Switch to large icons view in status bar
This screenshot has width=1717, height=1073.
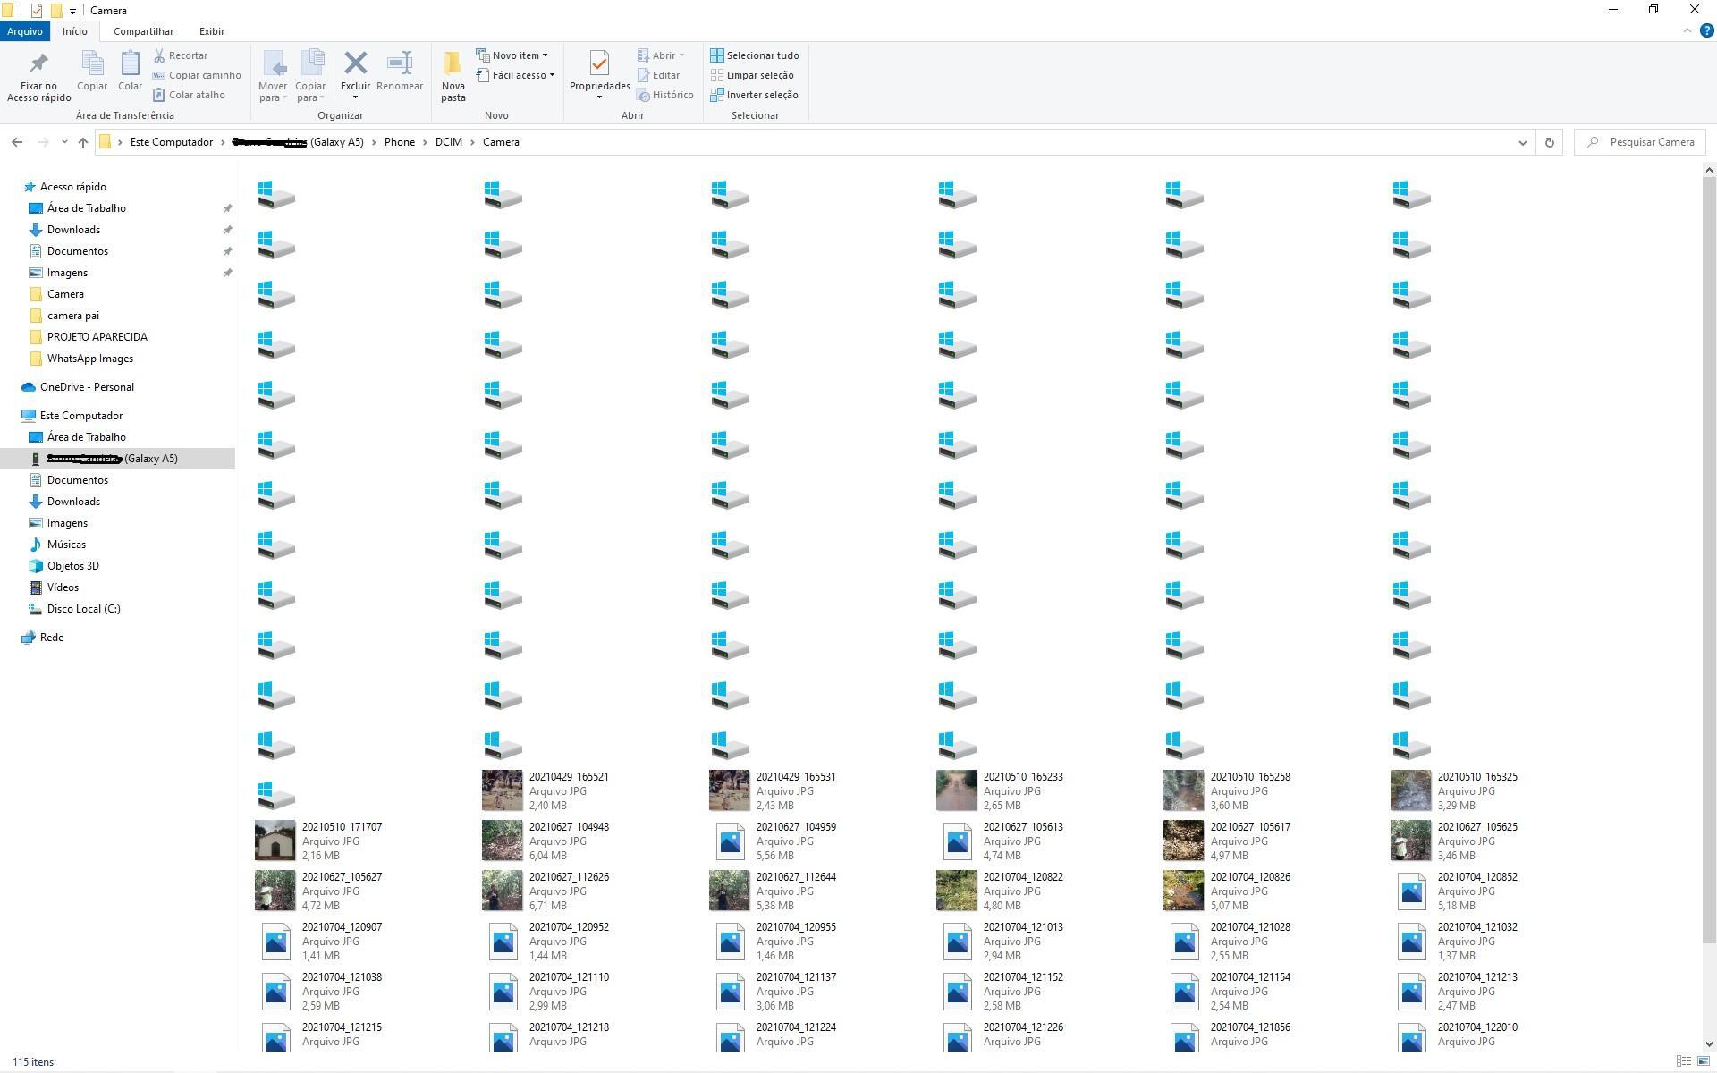(x=1704, y=1061)
